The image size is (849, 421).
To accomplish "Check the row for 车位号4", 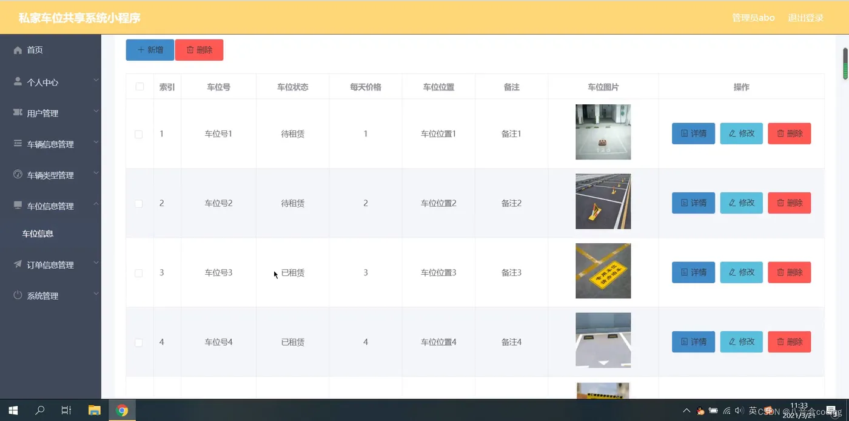I will (x=139, y=343).
